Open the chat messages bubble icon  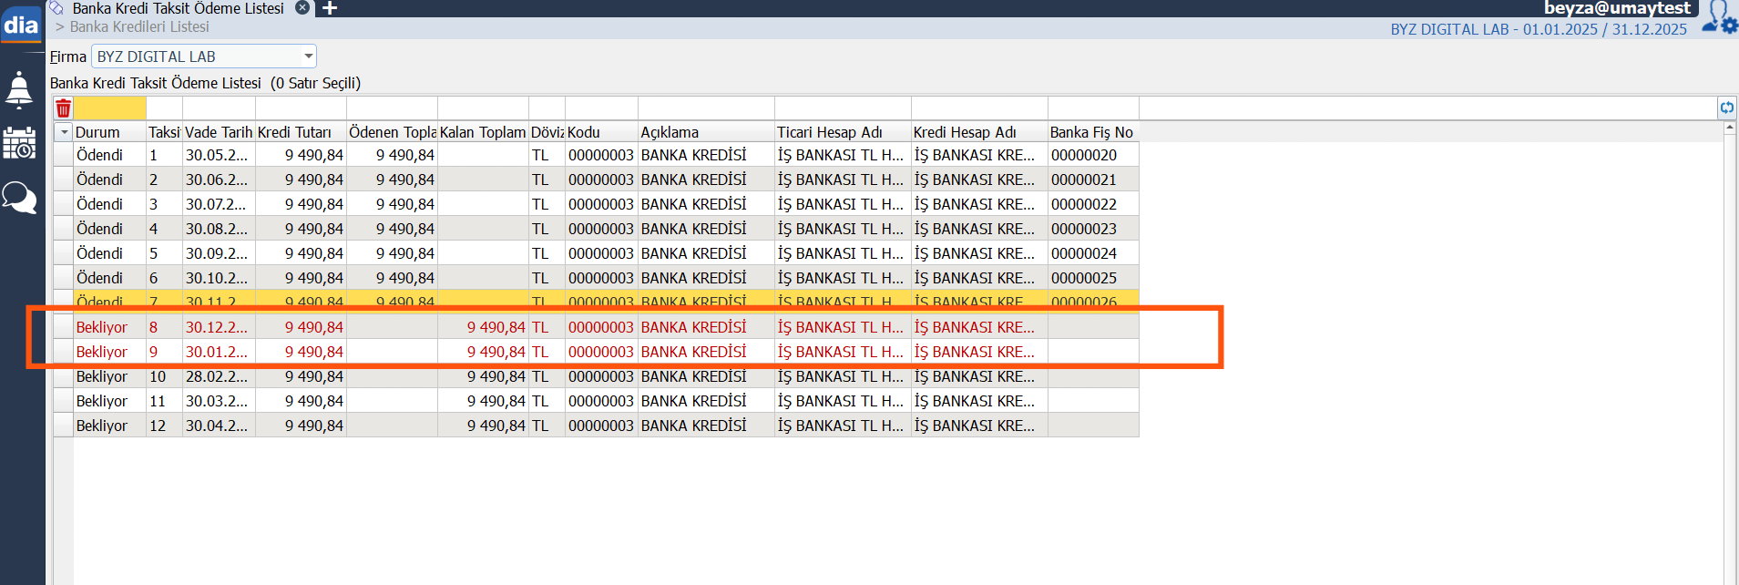[19, 197]
